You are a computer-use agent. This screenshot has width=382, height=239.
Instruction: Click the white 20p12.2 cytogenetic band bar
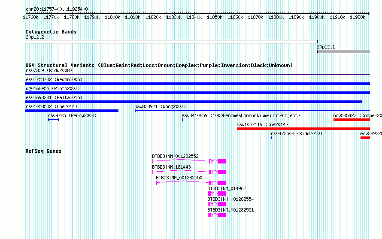(172, 42)
